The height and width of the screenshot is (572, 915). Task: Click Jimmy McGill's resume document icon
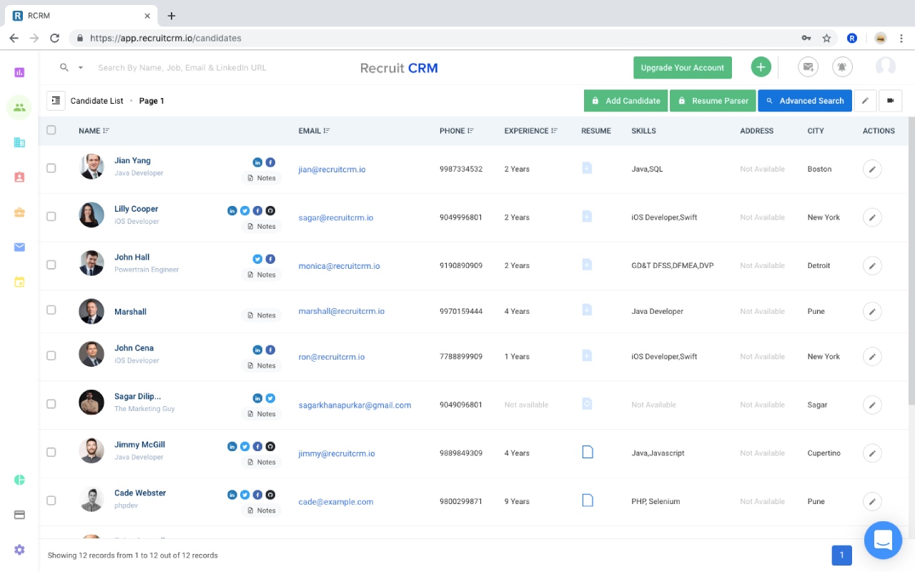click(588, 452)
